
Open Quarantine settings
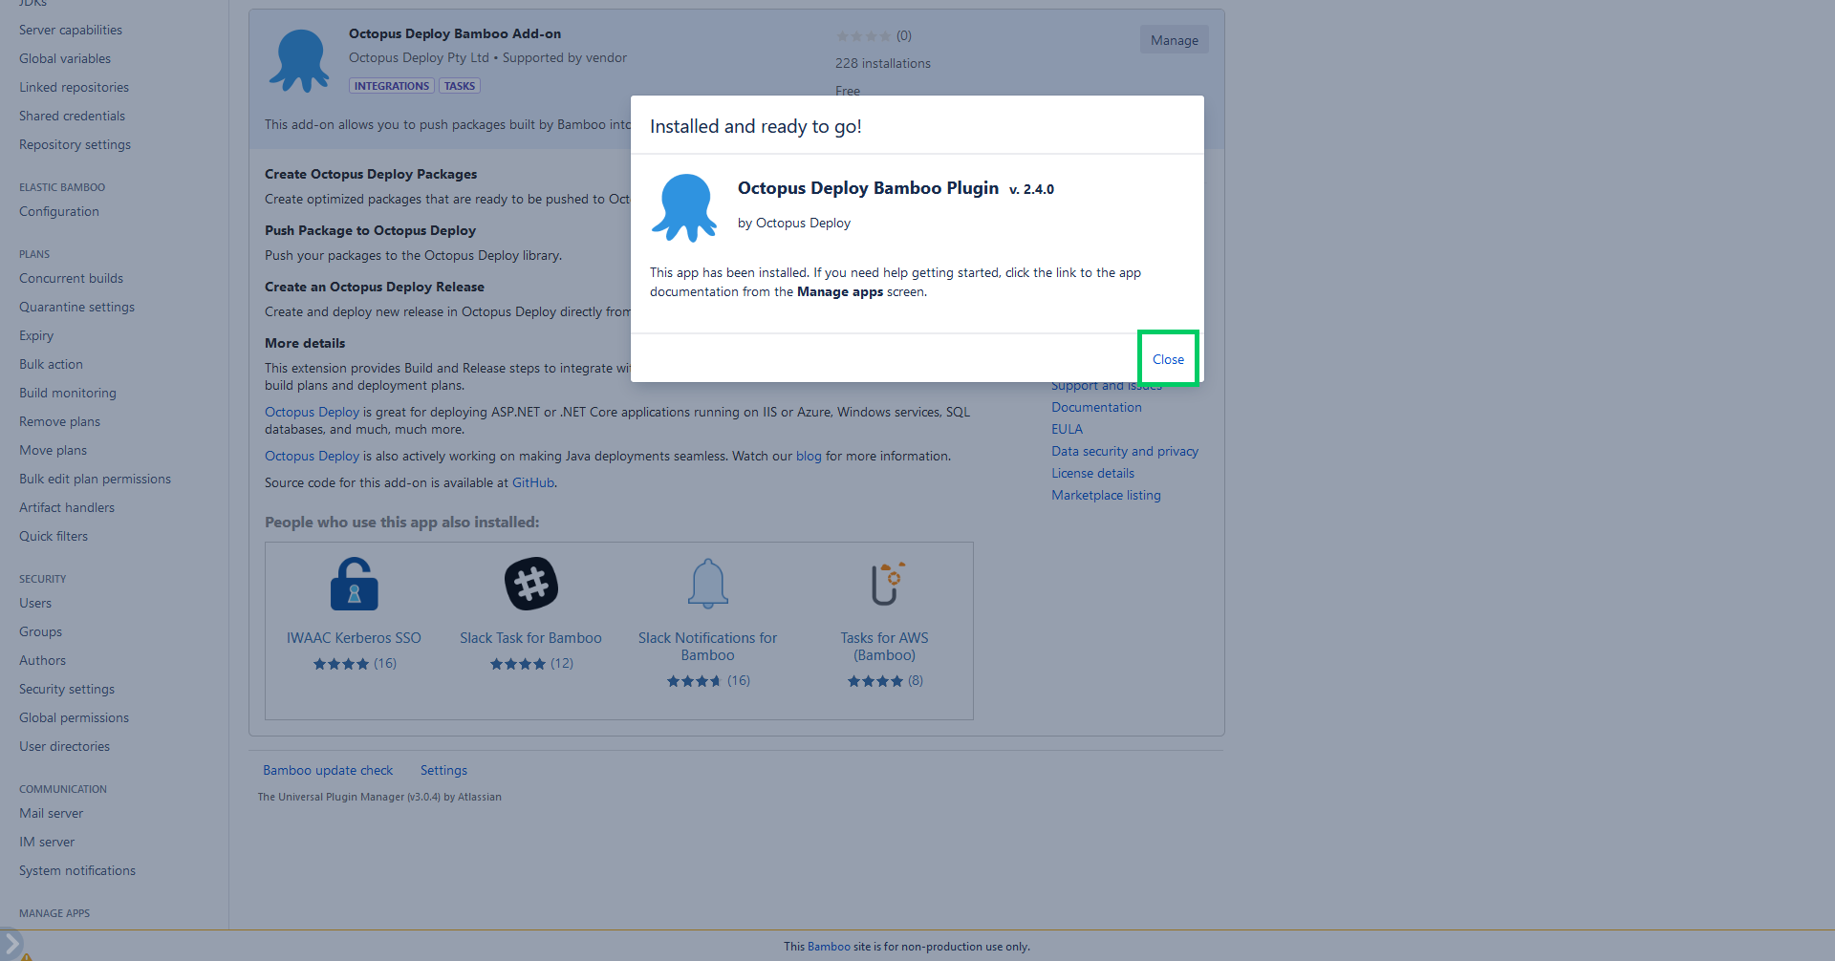(x=76, y=307)
